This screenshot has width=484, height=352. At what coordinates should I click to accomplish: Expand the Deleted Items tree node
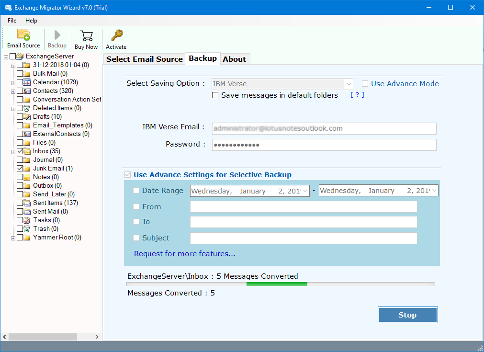tap(13, 109)
